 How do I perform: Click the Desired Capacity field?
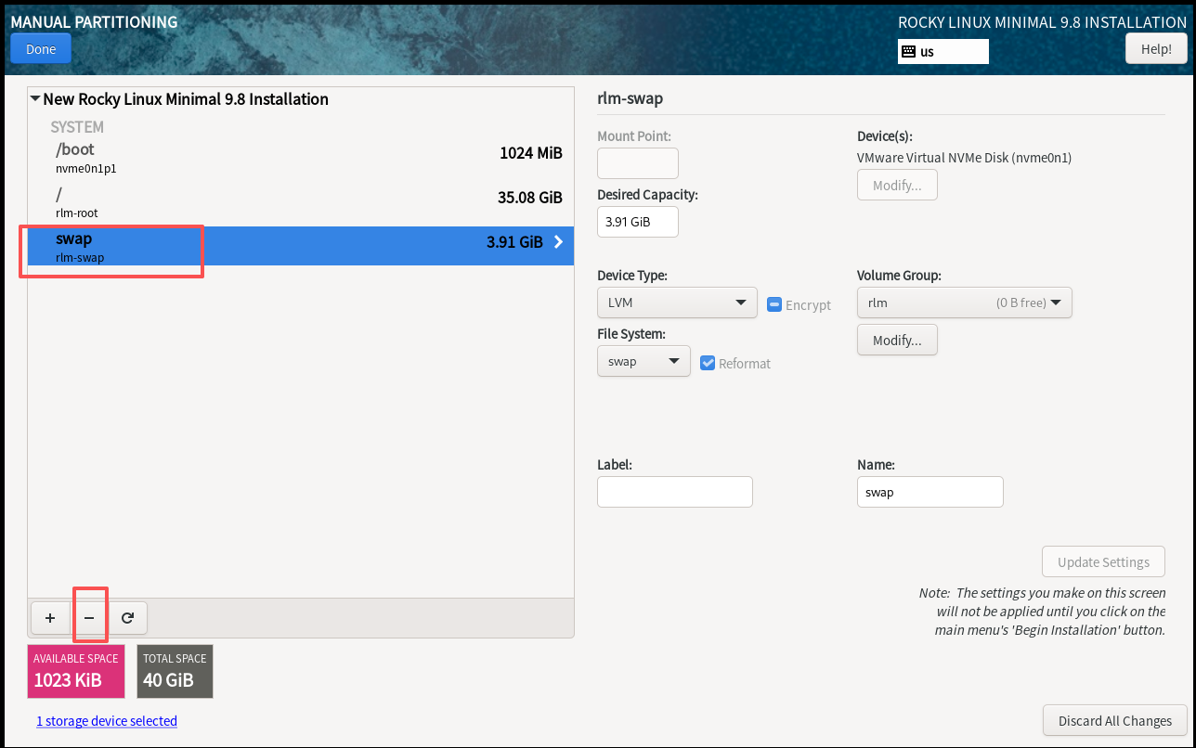pos(638,222)
